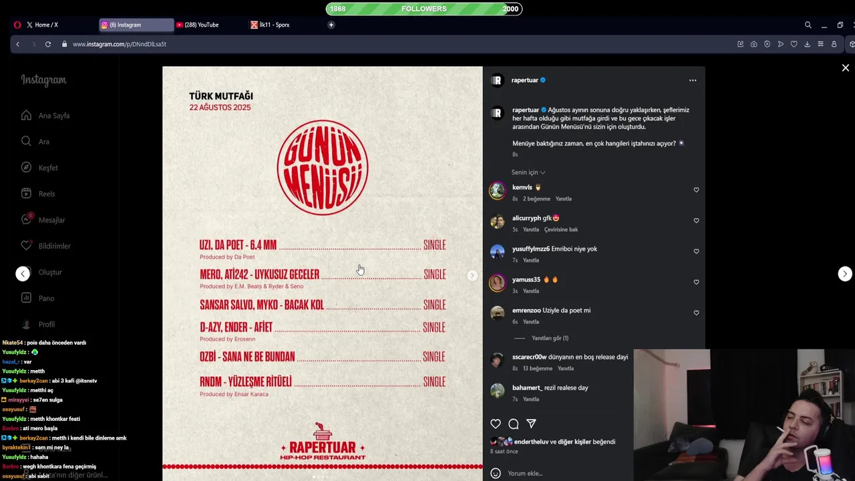Open Mesajlar in Instagram sidebar
Viewport: 855px width, 481px height.
pos(43,220)
